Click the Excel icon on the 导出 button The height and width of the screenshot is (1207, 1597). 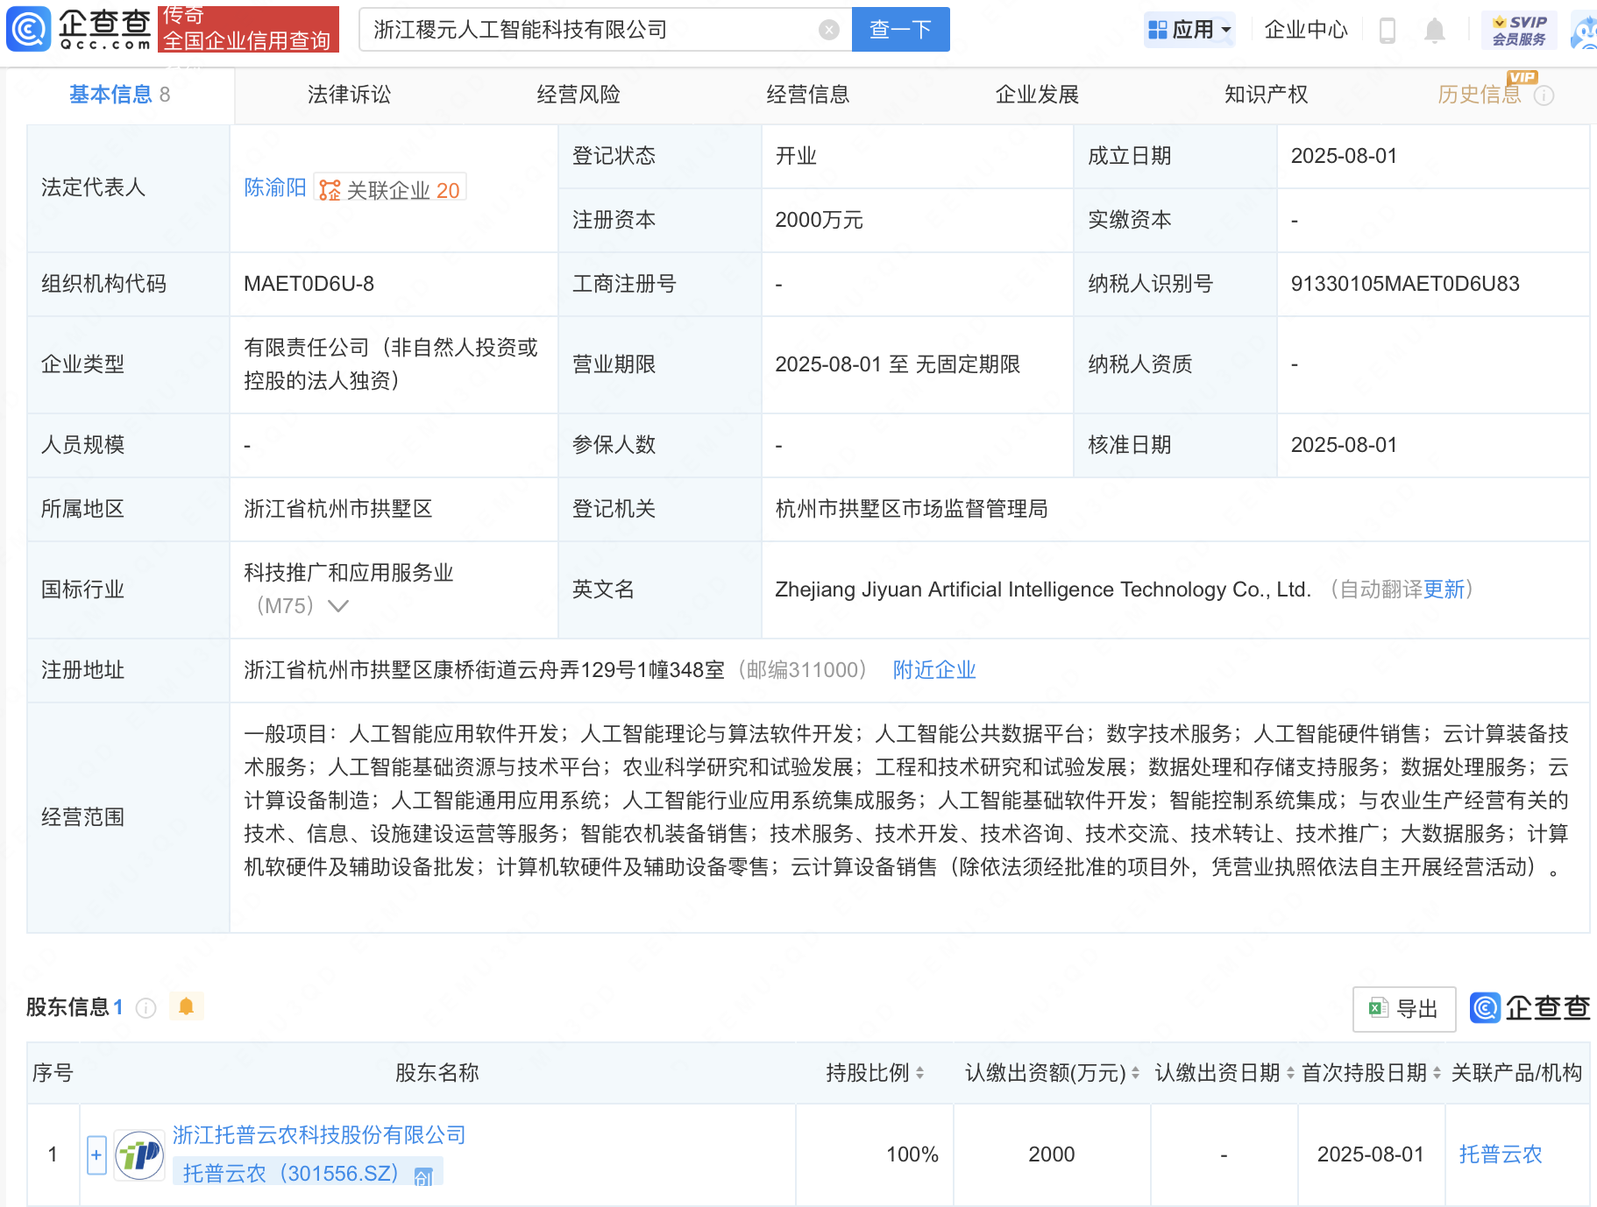[x=1381, y=1009]
